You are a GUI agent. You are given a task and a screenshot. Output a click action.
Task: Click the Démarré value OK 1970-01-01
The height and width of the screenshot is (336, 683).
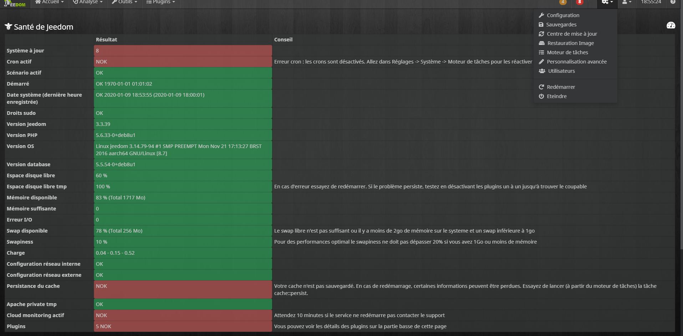click(183, 84)
